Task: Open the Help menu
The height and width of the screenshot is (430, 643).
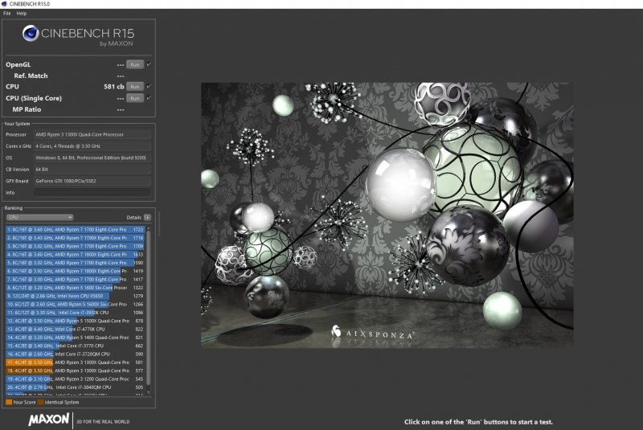Action: (22, 14)
